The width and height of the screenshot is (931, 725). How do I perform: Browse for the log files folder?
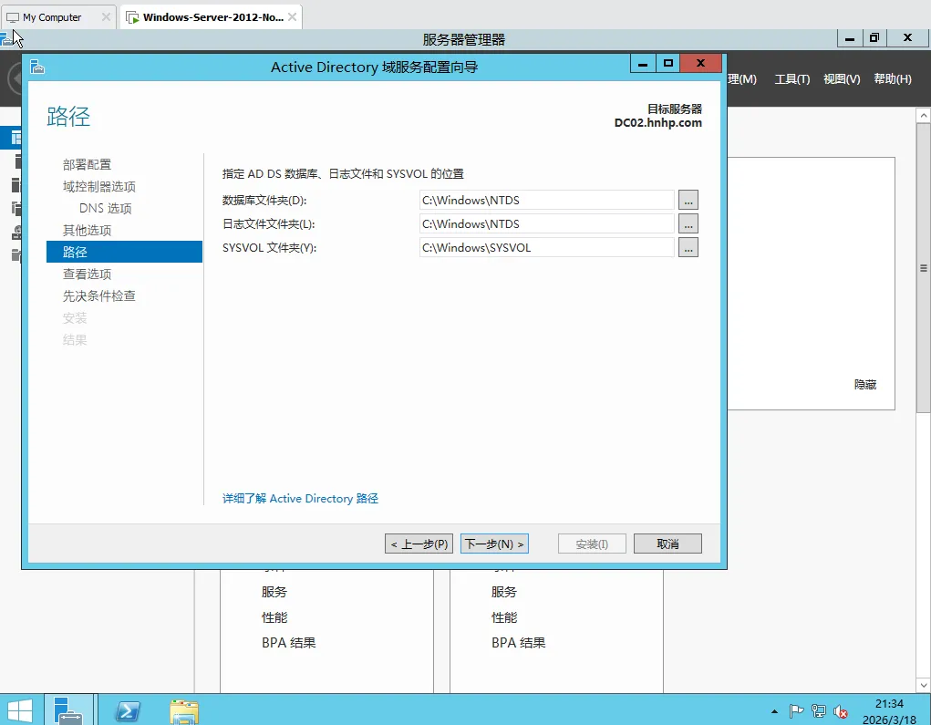pyautogui.click(x=688, y=223)
